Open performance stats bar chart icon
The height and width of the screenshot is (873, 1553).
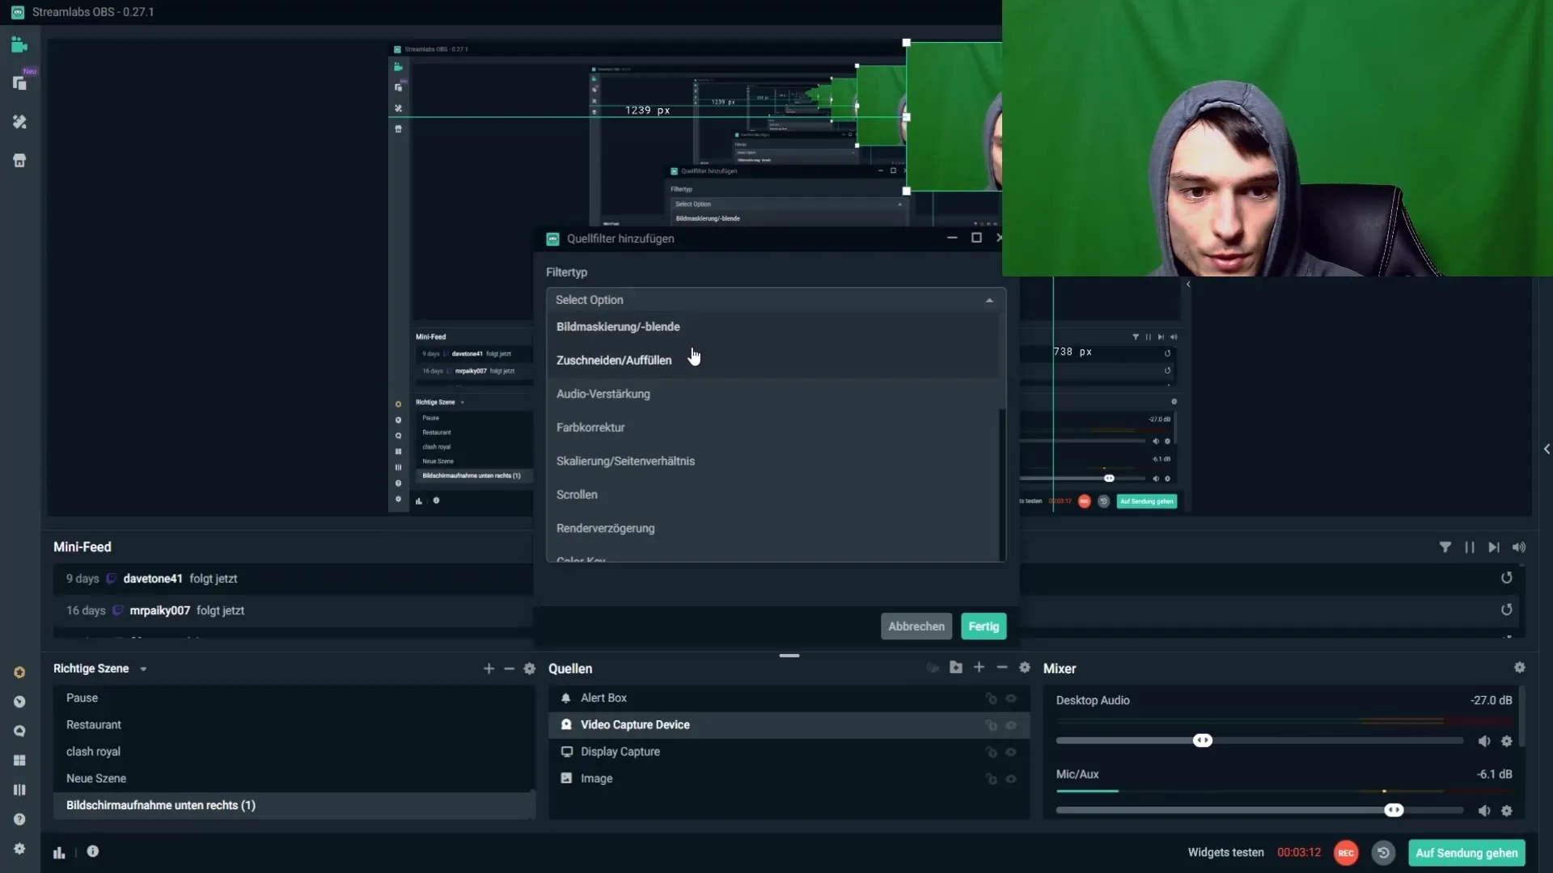(59, 852)
